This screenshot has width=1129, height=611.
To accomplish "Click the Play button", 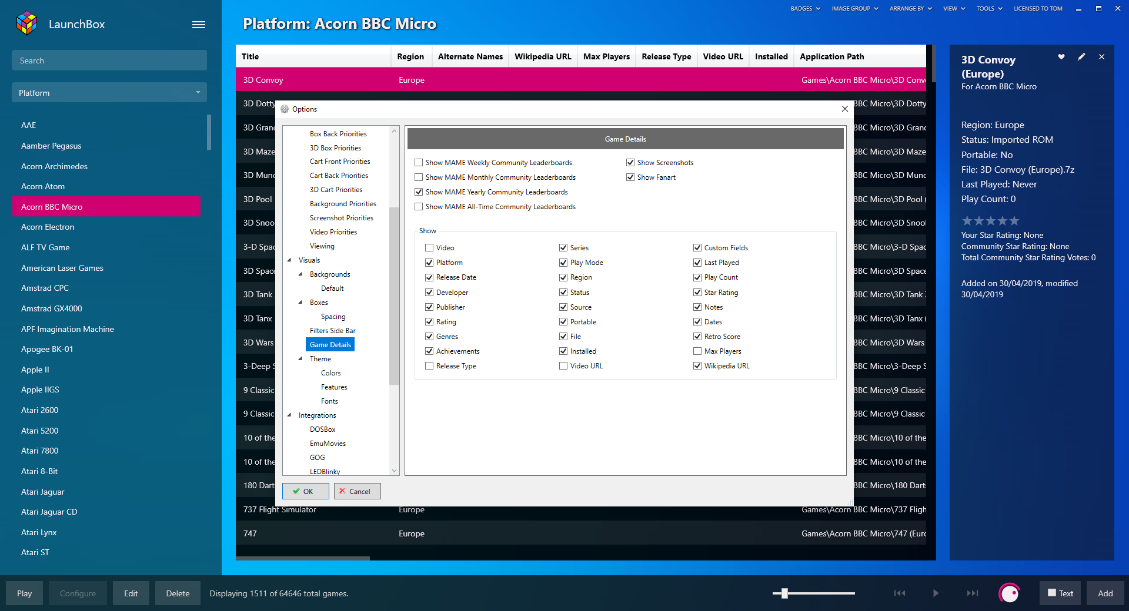I will tap(24, 593).
